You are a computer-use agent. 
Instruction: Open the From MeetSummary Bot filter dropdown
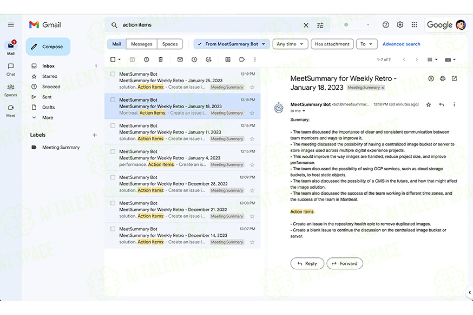point(231,44)
